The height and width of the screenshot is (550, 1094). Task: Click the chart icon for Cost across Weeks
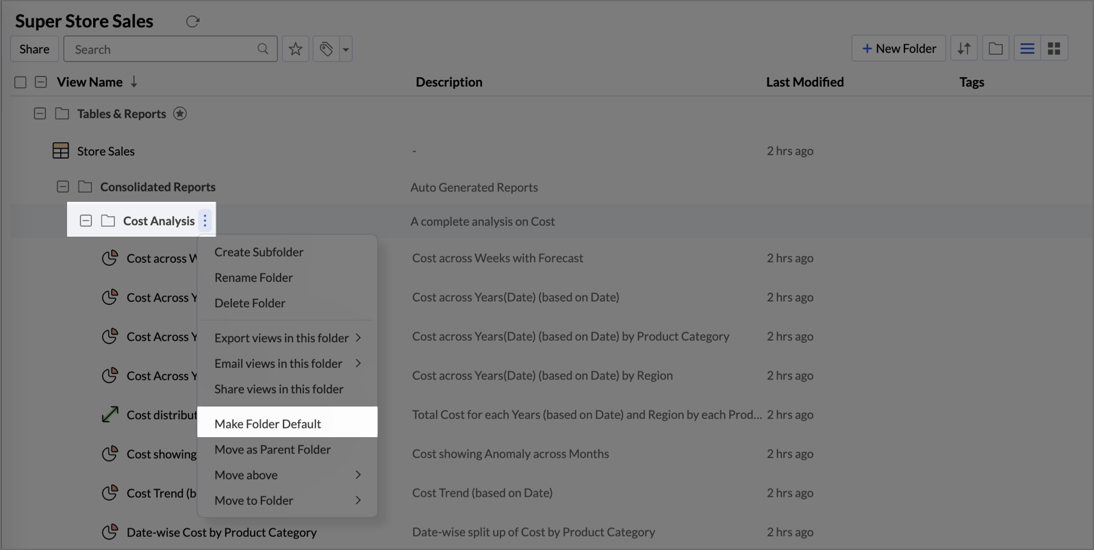pyautogui.click(x=110, y=258)
